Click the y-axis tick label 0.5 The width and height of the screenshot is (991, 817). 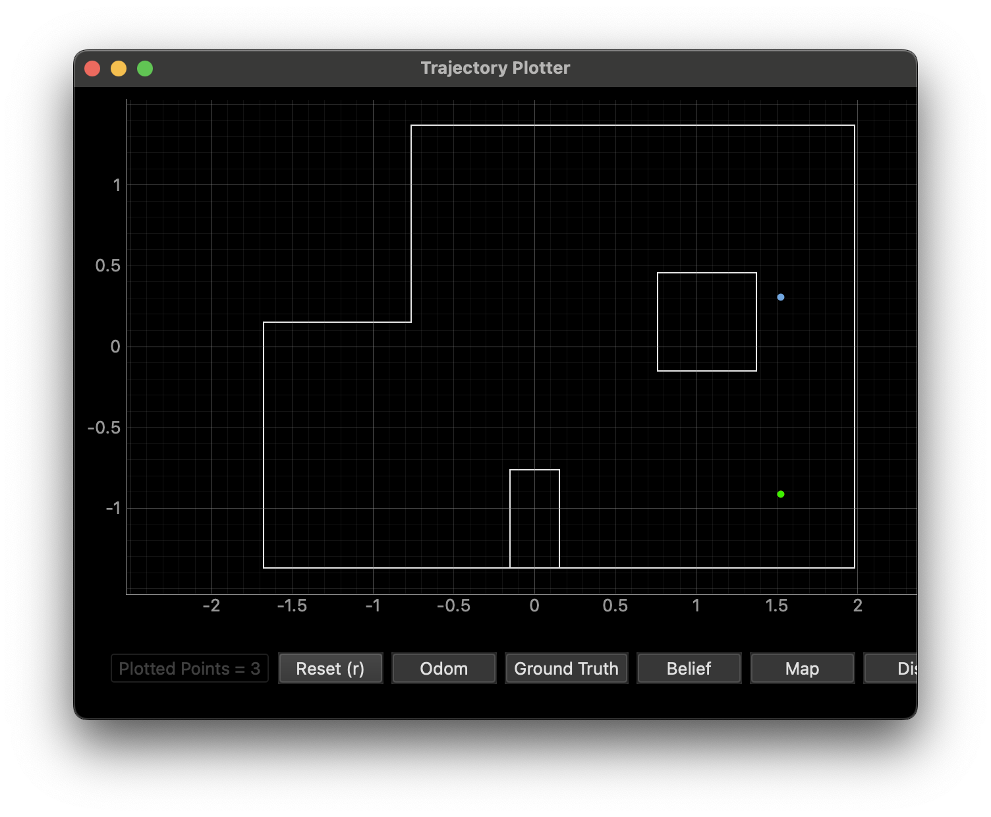pyautogui.click(x=107, y=266)
